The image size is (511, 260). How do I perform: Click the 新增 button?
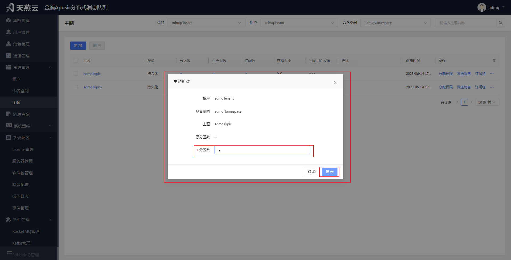tap(78, 46)
